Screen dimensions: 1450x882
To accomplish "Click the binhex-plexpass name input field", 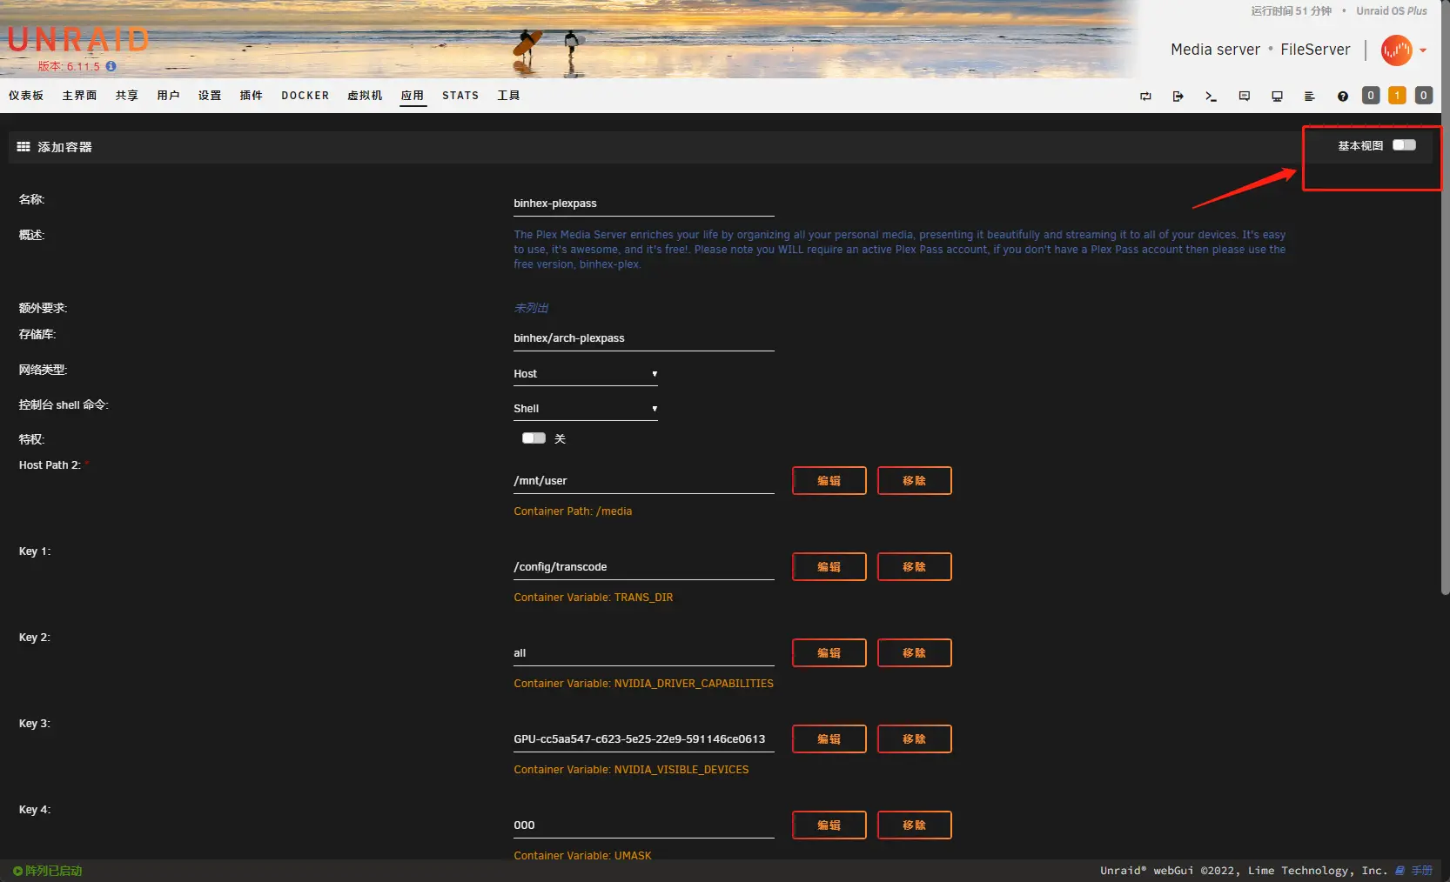I will point(643,204).
